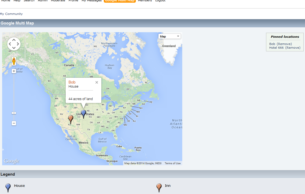Open the Map type dropdown

click(169, 36)
